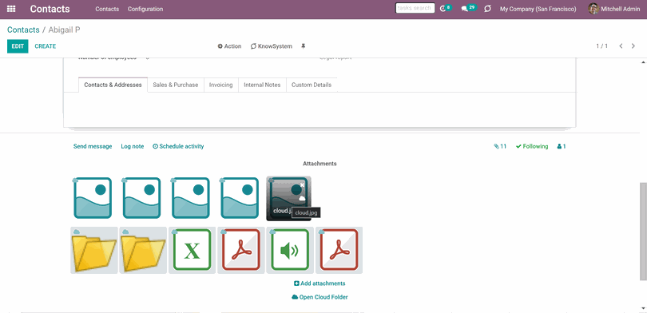Click the paperclip attachments count 11

point(500,146)
